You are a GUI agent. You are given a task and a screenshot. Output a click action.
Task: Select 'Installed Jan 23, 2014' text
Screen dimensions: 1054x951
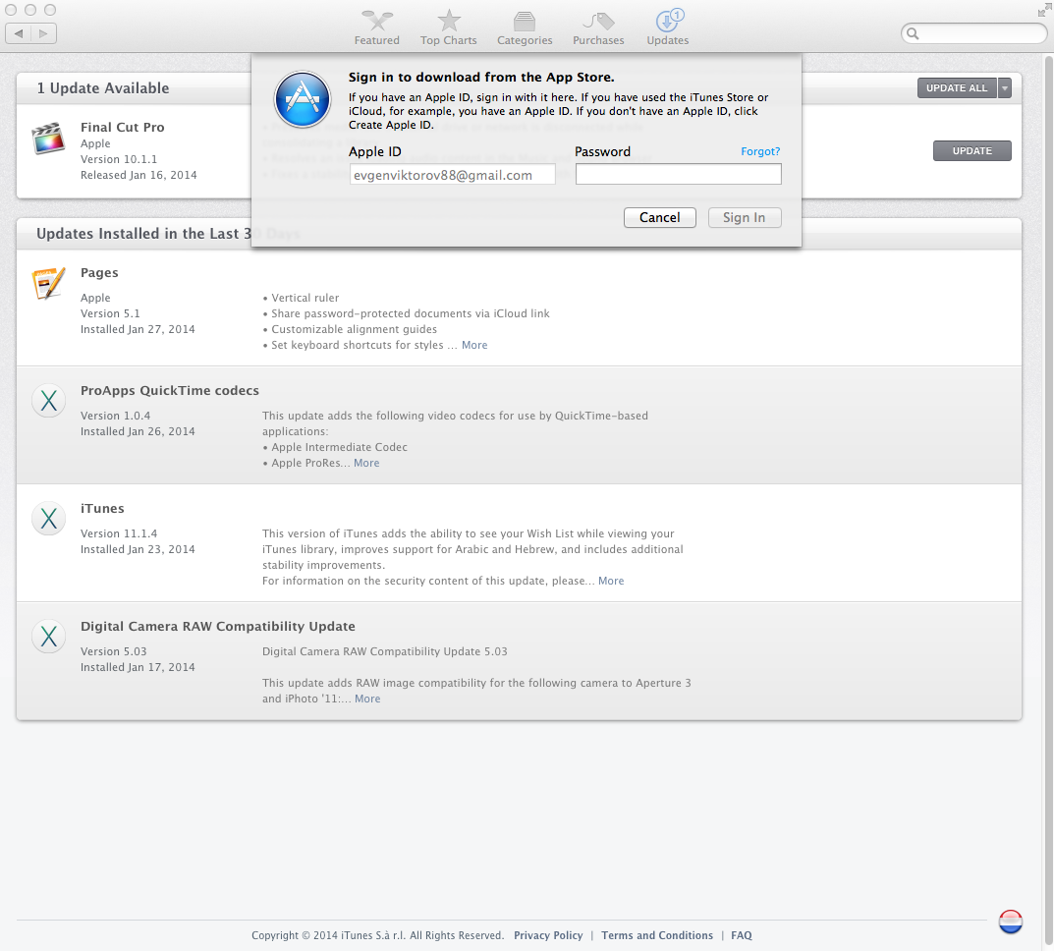pyautogui.click(x=138, y=549)
